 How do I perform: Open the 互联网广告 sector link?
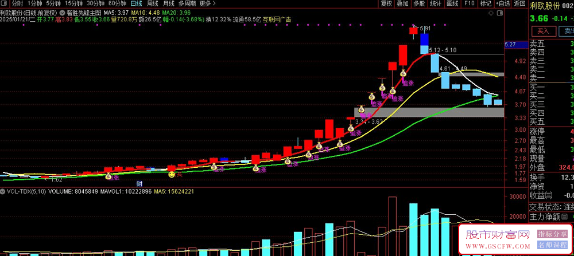277,19
